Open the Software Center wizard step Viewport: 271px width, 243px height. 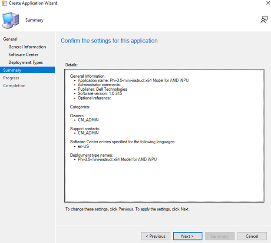23,55
